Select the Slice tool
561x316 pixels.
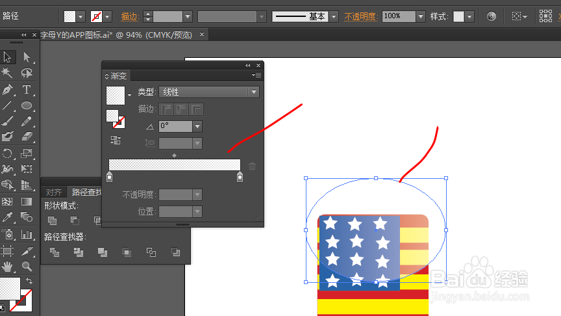(x=27, y=251)
